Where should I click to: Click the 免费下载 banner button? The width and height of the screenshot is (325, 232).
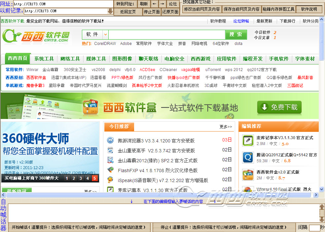click(279, 107)
